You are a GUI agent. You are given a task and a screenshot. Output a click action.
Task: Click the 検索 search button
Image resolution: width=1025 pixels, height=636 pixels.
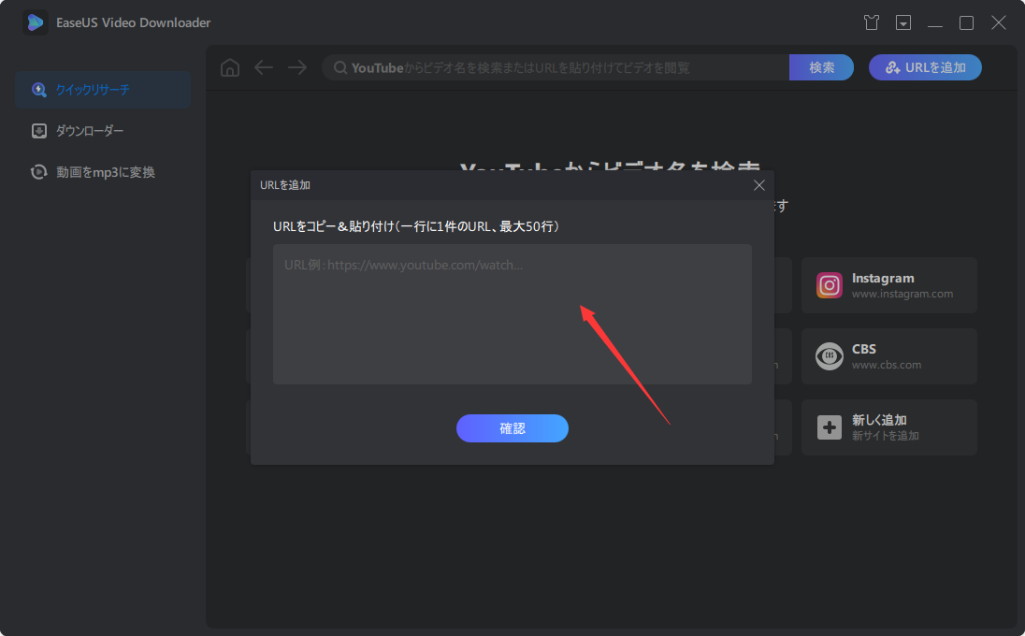pyautogui.click(x=821, y=66)
